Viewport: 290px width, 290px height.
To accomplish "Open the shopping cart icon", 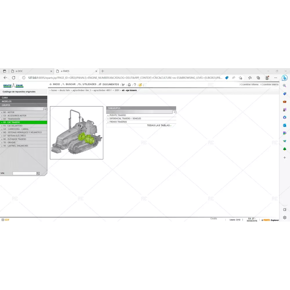I will (x=123, y=85).
